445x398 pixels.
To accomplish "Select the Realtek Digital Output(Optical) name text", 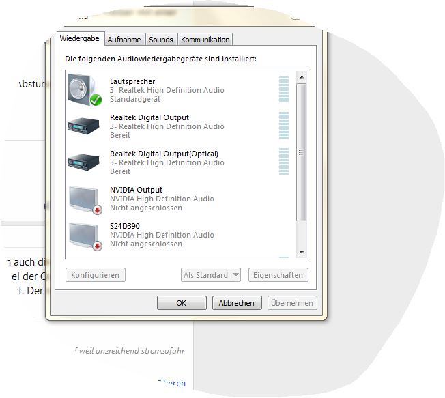I will click(x=164, y=154).
